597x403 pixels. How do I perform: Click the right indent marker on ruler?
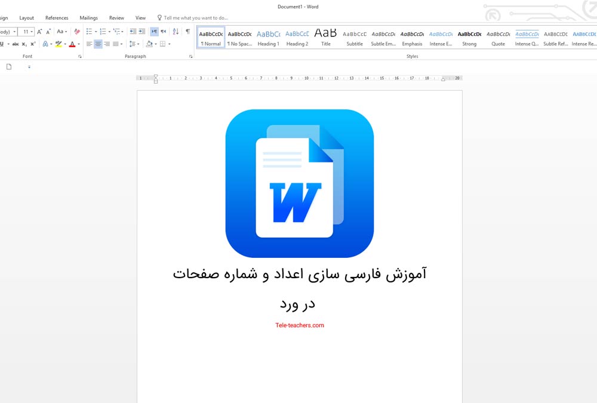point(443,79)
